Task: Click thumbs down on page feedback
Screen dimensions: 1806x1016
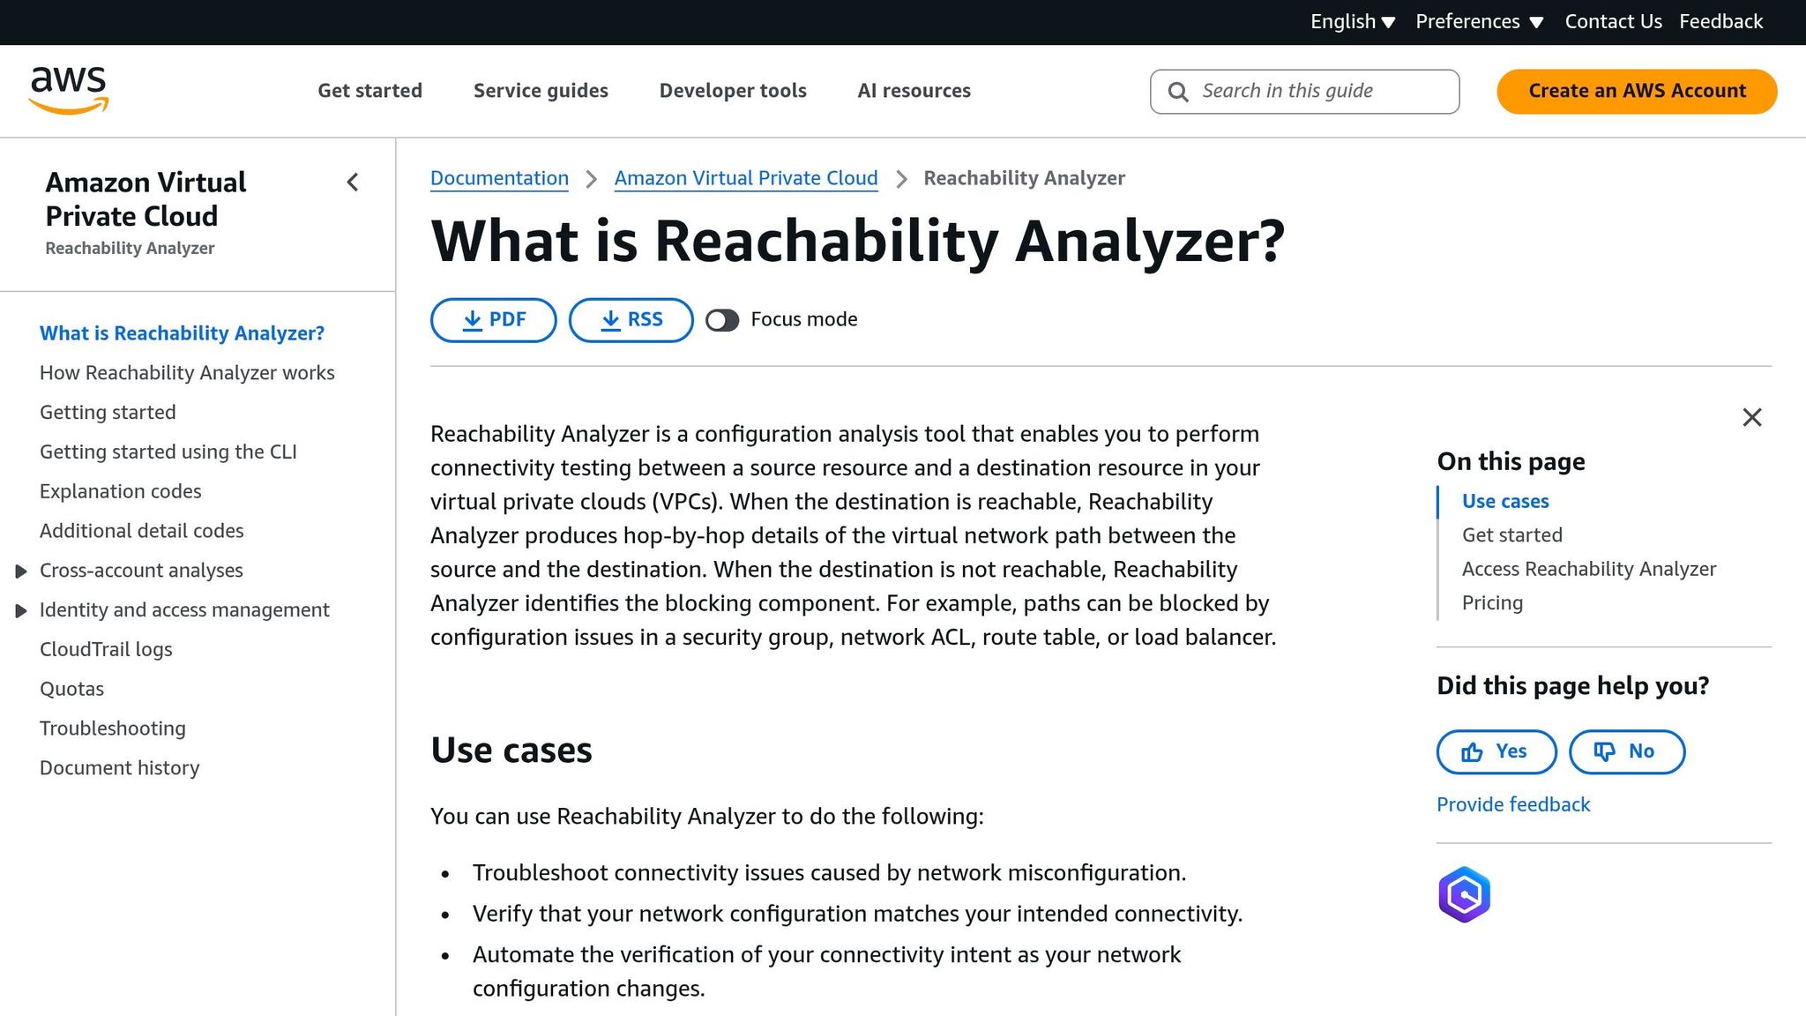Action: tap(1625, 751)
